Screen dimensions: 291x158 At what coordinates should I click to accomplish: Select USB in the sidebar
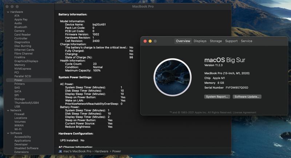point(17,106)
